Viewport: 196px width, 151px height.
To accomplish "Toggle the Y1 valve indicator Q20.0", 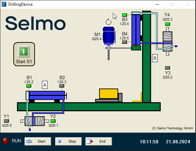I will click(6, 121).
